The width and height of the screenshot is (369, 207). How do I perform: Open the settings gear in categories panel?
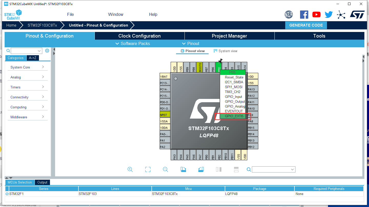tap(47, 51)
